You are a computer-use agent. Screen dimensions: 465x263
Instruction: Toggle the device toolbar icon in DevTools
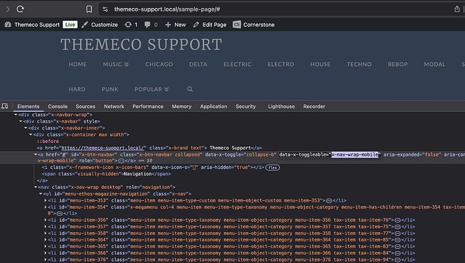click(x=5, y=106)
